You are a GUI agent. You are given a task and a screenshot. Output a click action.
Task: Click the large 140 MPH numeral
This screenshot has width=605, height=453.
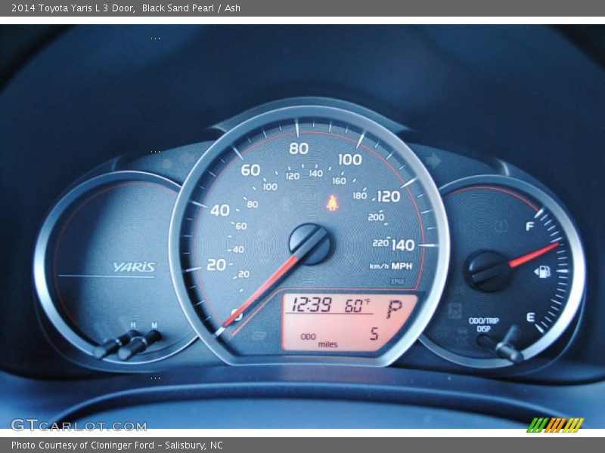pyautogui.click(x=402, y=245)
